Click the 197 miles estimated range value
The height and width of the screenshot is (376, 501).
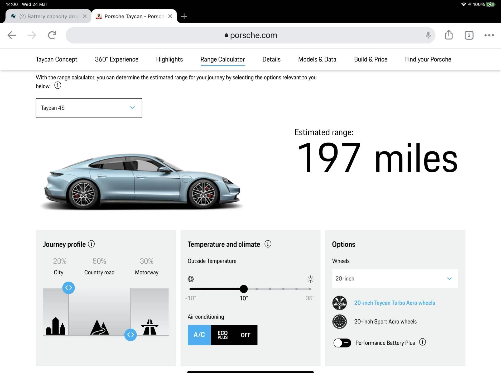[x=377, y=158]
